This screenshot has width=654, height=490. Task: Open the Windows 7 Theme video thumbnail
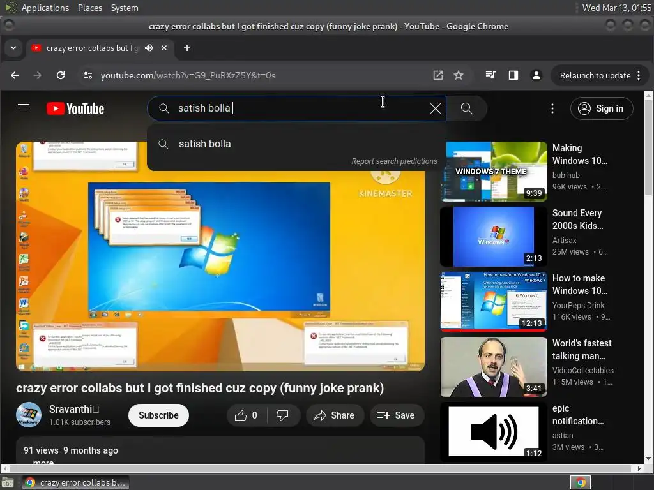pos(494,171)
